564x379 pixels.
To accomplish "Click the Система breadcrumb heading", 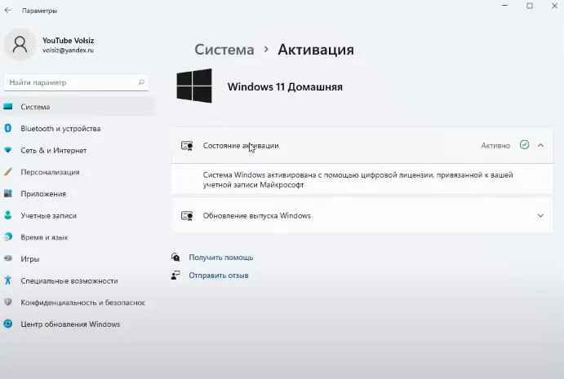I will pyautogui.click(x=224, y=50).
